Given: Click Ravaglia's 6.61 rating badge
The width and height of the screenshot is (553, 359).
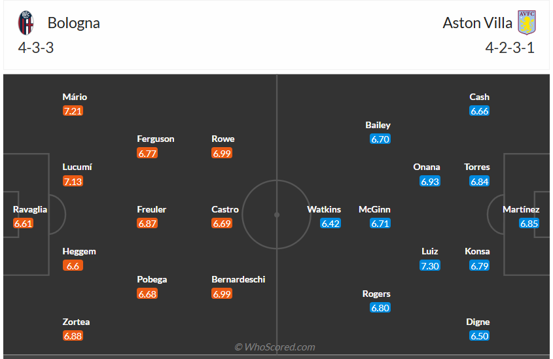Looking at the screenshot, I should click(23, 224).
